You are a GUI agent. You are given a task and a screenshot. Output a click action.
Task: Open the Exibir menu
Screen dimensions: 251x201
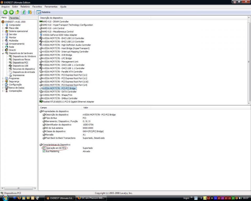(x=15, y=7)
